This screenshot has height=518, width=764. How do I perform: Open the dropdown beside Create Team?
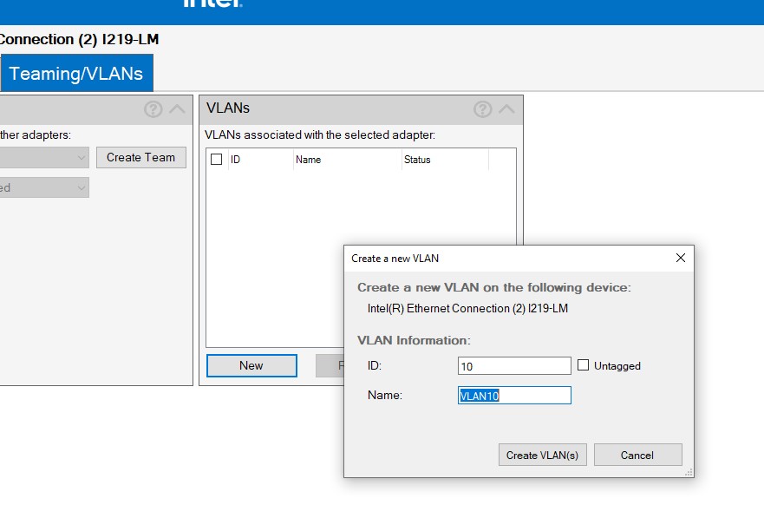pos(44,157)
